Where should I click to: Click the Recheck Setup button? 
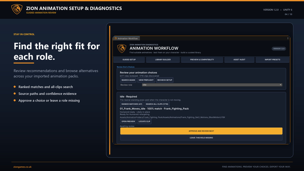pos(165,80)
